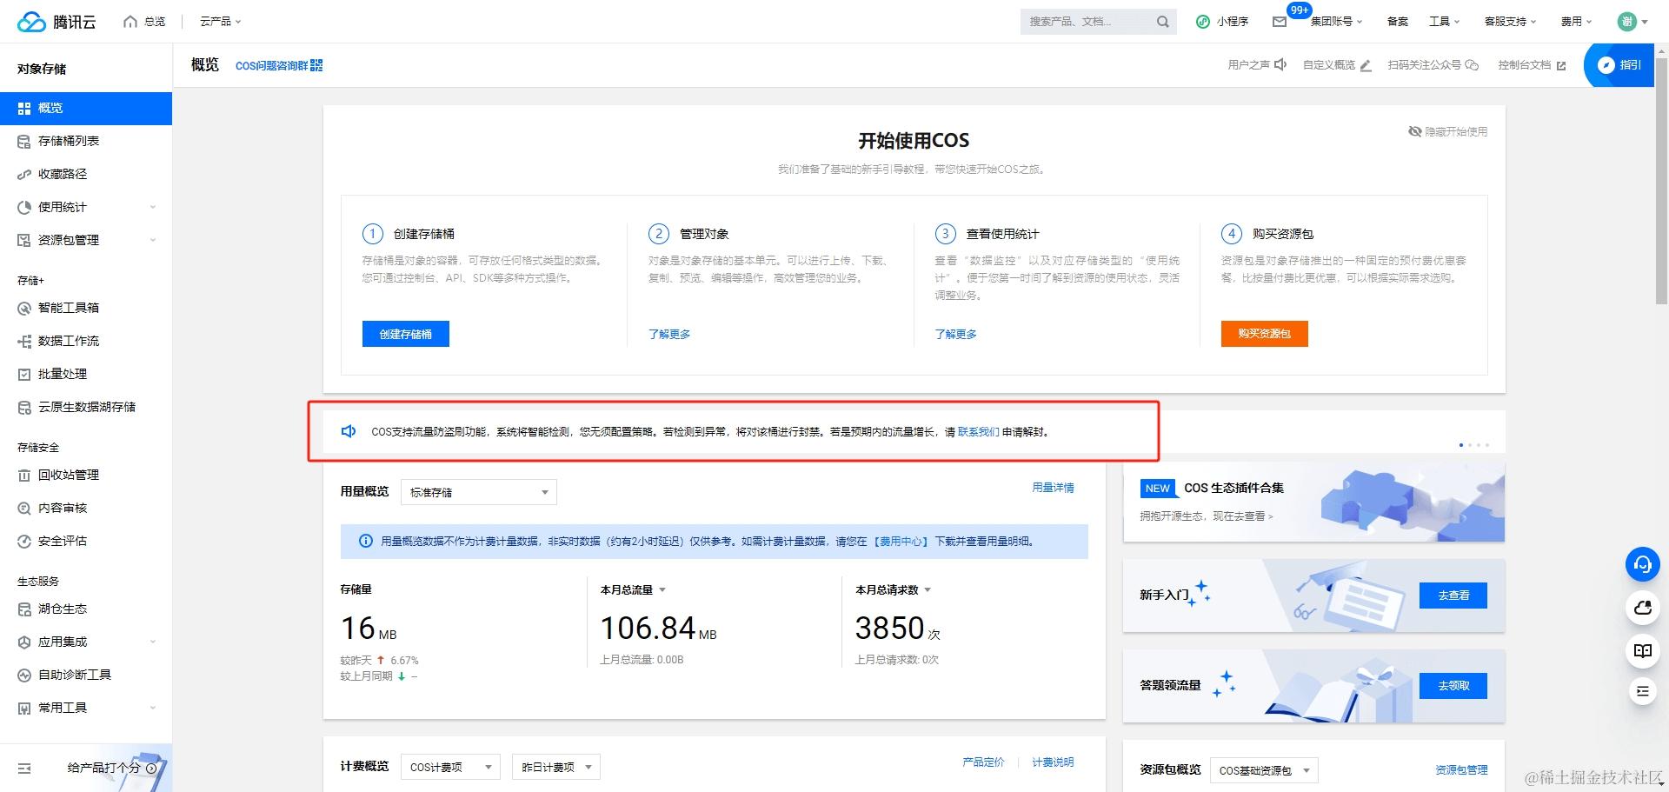The width and height of the screenshot is (1669, 792).
Task: Open 批量处理 in the sidebar
Action: [86, 374]
